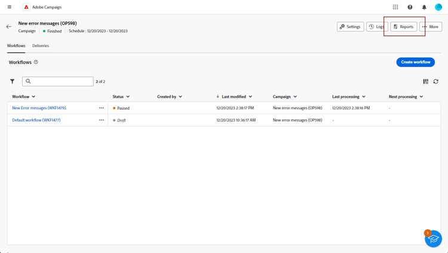Image resolution: width=448 pixels, height=253 pixels.
Task: Open New Error messages (WKF1479) workflow link
Action: [x=39, y=108]
